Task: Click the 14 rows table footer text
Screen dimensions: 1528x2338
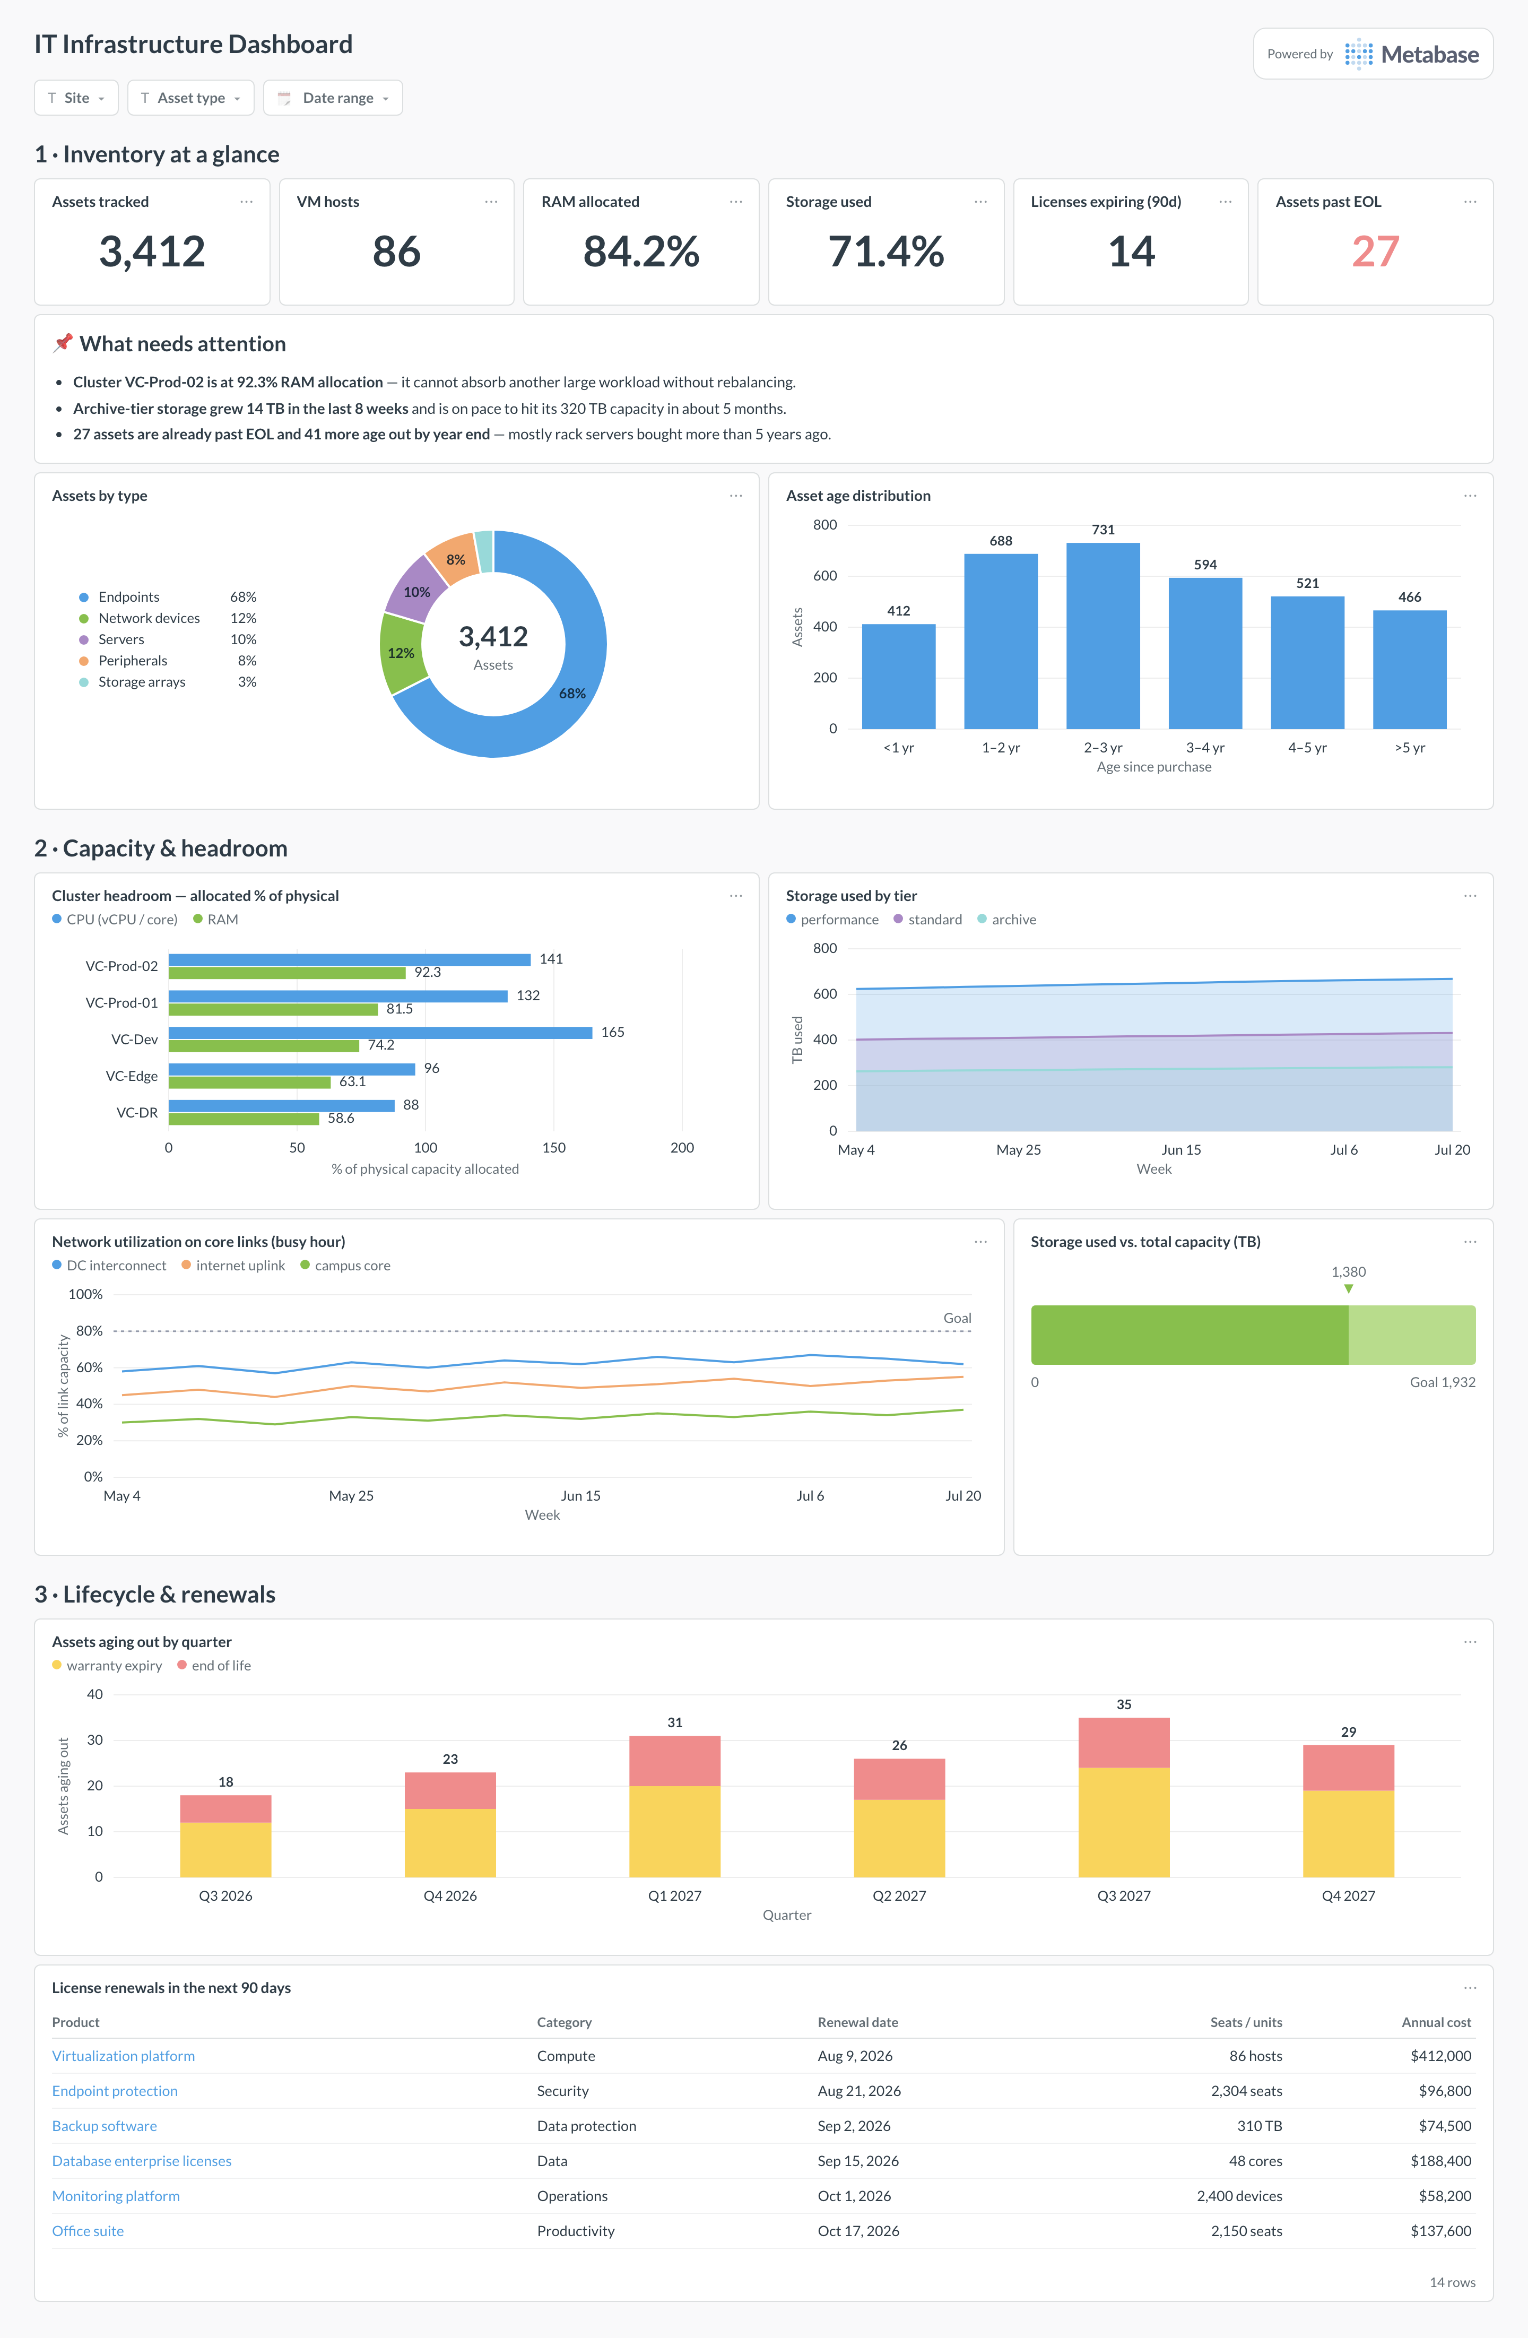Action: coord(1452,2282)
